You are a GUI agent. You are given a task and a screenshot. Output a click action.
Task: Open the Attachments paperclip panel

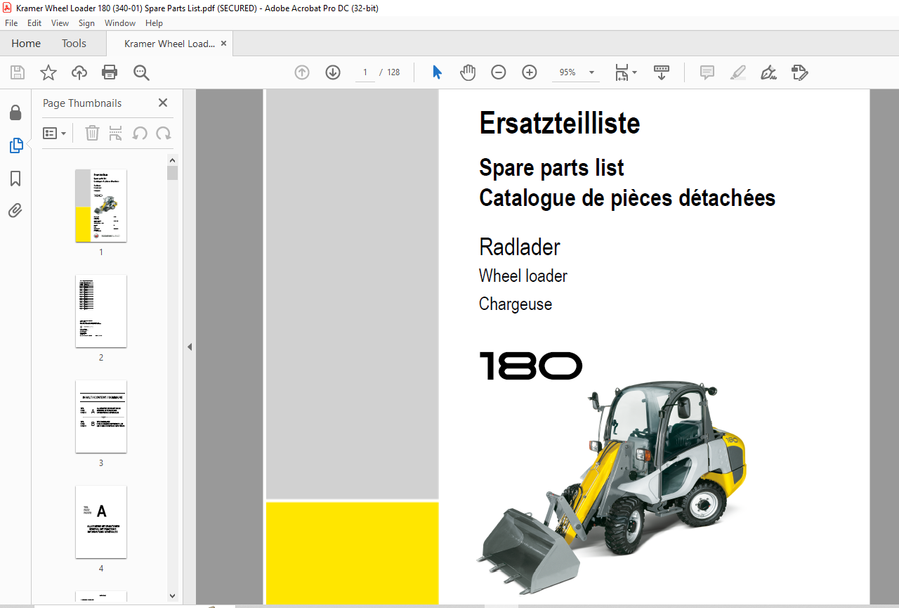15,210
